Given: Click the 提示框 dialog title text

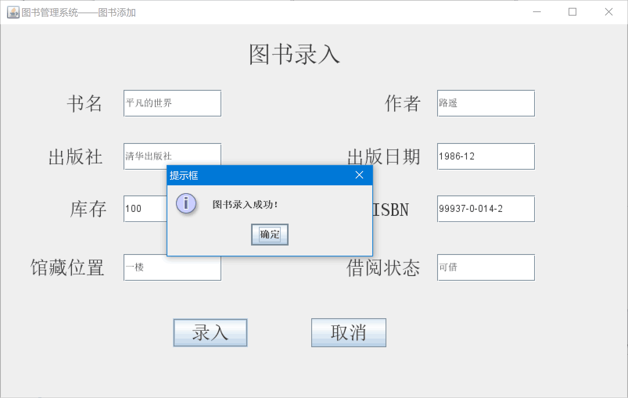Looking at the screenshot, I should click(x=184, y=176).
